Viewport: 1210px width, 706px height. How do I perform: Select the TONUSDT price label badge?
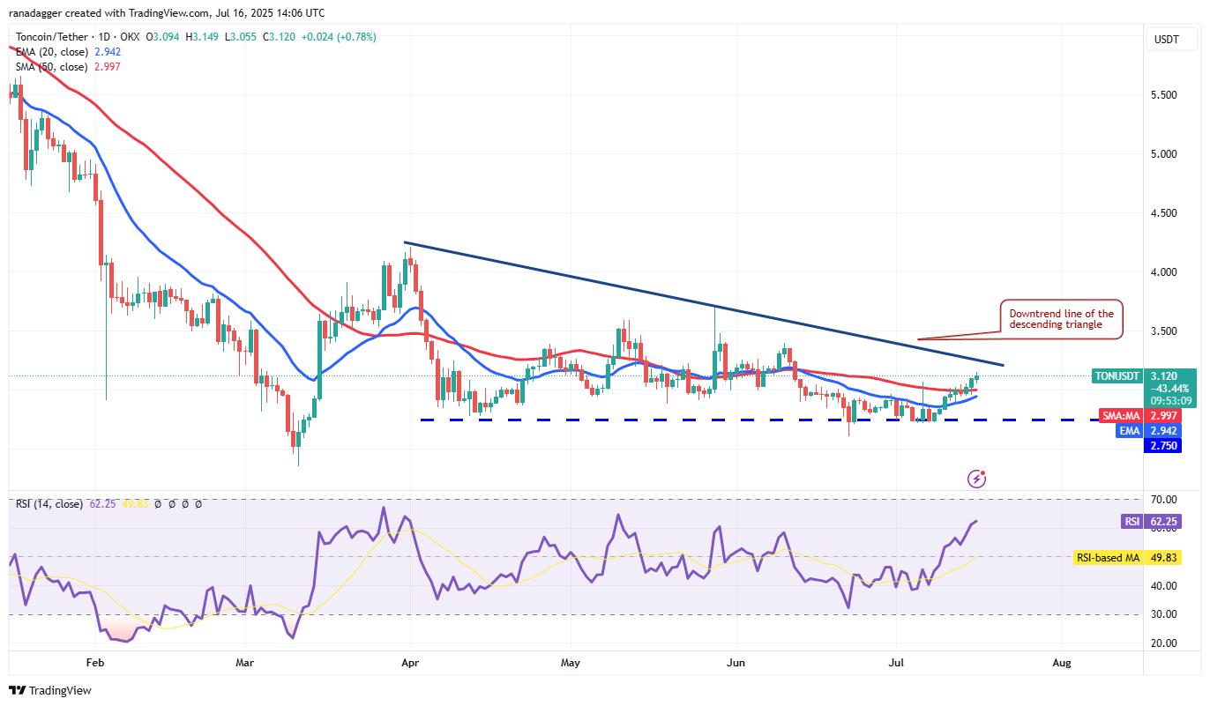1117,375
